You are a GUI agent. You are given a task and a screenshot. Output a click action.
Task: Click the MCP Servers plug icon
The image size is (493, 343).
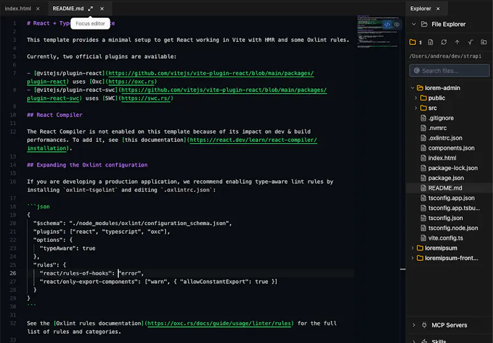(424, 325)
